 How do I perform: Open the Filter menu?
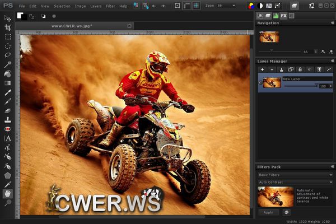click(110, 6)
